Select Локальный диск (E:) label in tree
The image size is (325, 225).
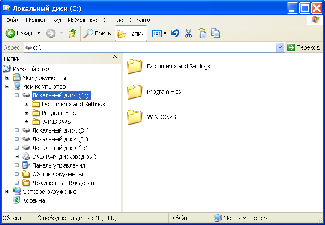[x=60, y=139]
